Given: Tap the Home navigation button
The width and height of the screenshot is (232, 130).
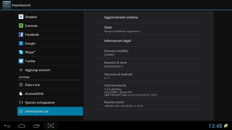Looking at the screenshot, I should coord(22,126).
